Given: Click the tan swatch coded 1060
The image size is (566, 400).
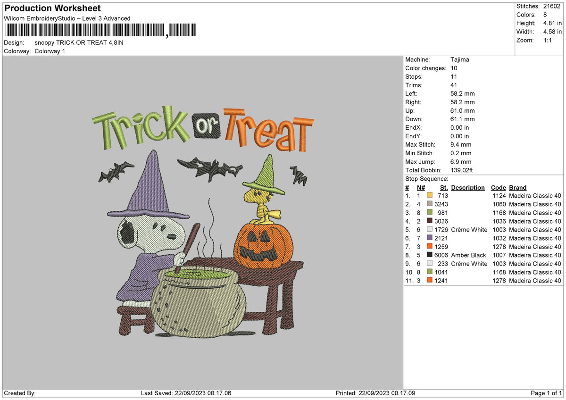Looking at the screenshot, I should (x=430, y=204).
